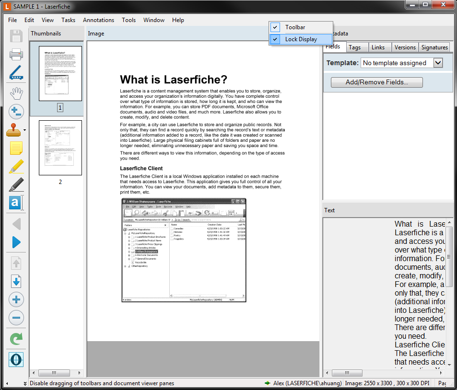The width and height of the screenshot is (457, 390).
Task: Click the 'Image' pane title
Action: pyautogui.click(x=96, y=34)
